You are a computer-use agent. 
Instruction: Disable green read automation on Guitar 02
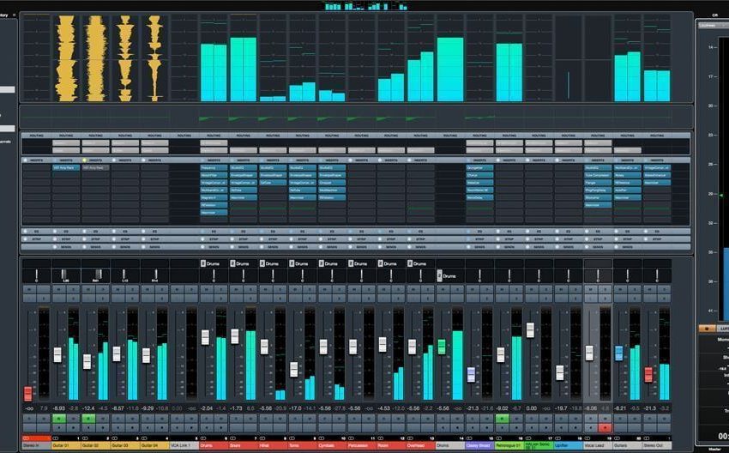click(88, 419)
